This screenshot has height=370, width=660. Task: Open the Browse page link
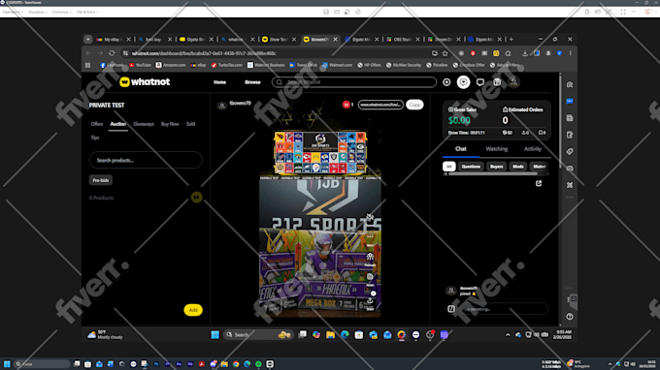(252, 82)
